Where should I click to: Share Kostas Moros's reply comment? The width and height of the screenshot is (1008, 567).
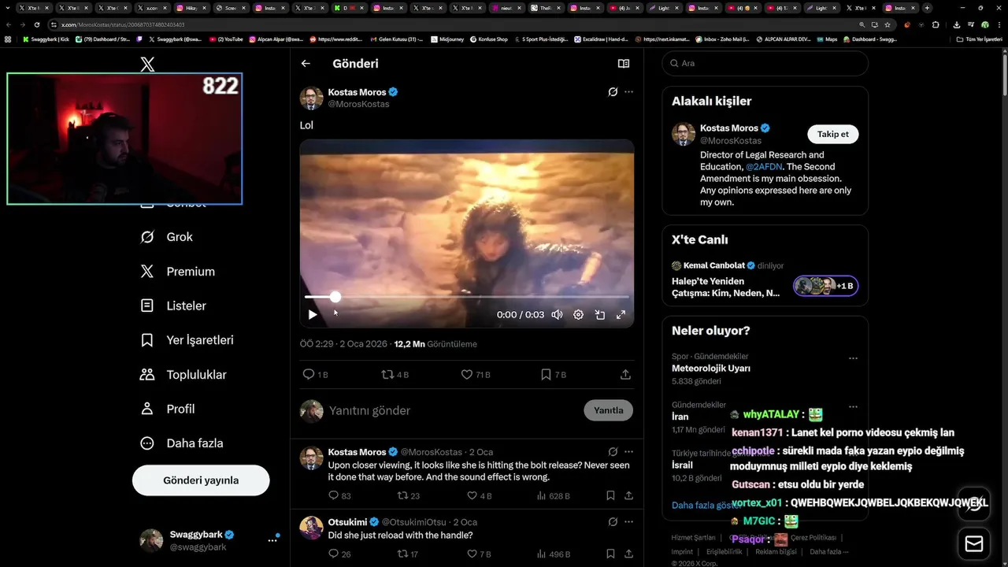628,496
